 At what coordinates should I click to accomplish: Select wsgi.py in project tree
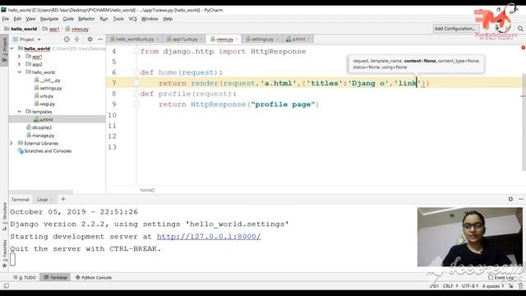(x=44, y=104)
